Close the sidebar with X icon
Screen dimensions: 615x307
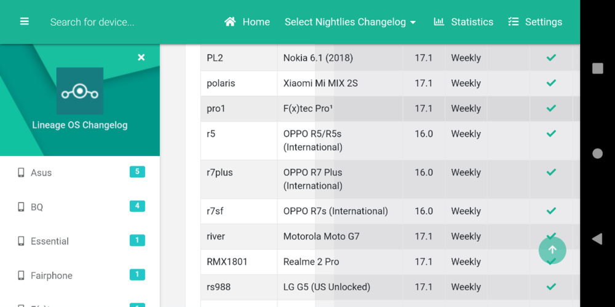tap(141, 57)
